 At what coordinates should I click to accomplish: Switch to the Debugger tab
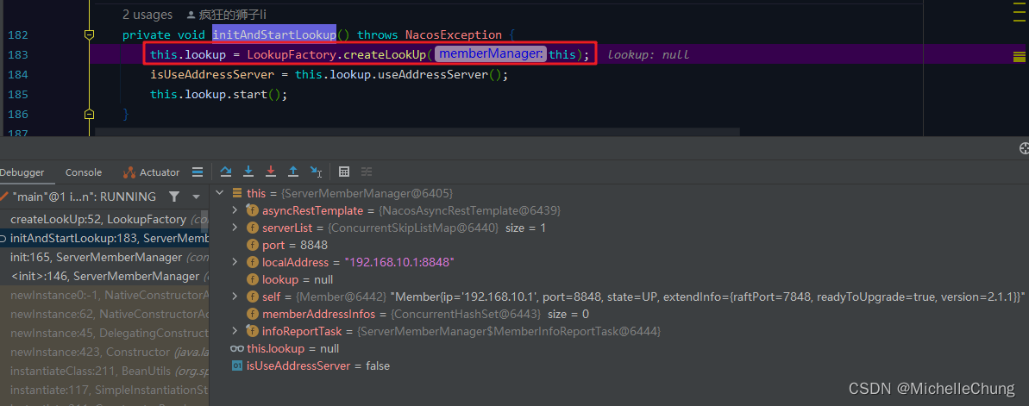[22, 172]
